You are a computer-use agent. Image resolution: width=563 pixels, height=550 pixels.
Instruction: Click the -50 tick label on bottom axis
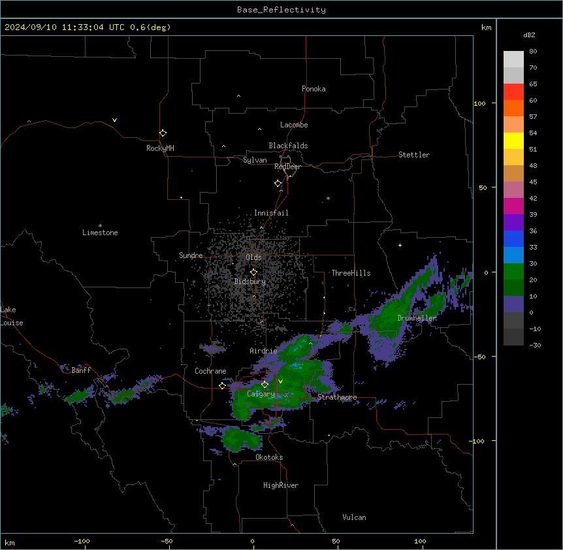coord(167,541)
